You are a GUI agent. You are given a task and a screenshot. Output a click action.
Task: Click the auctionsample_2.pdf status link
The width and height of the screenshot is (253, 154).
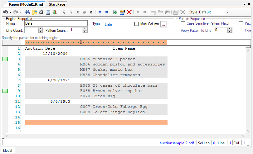pos(177,143)
